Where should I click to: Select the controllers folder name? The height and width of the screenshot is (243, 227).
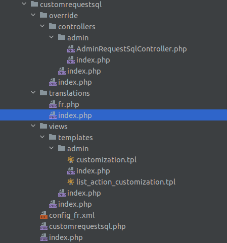click(x=77, y=27)
